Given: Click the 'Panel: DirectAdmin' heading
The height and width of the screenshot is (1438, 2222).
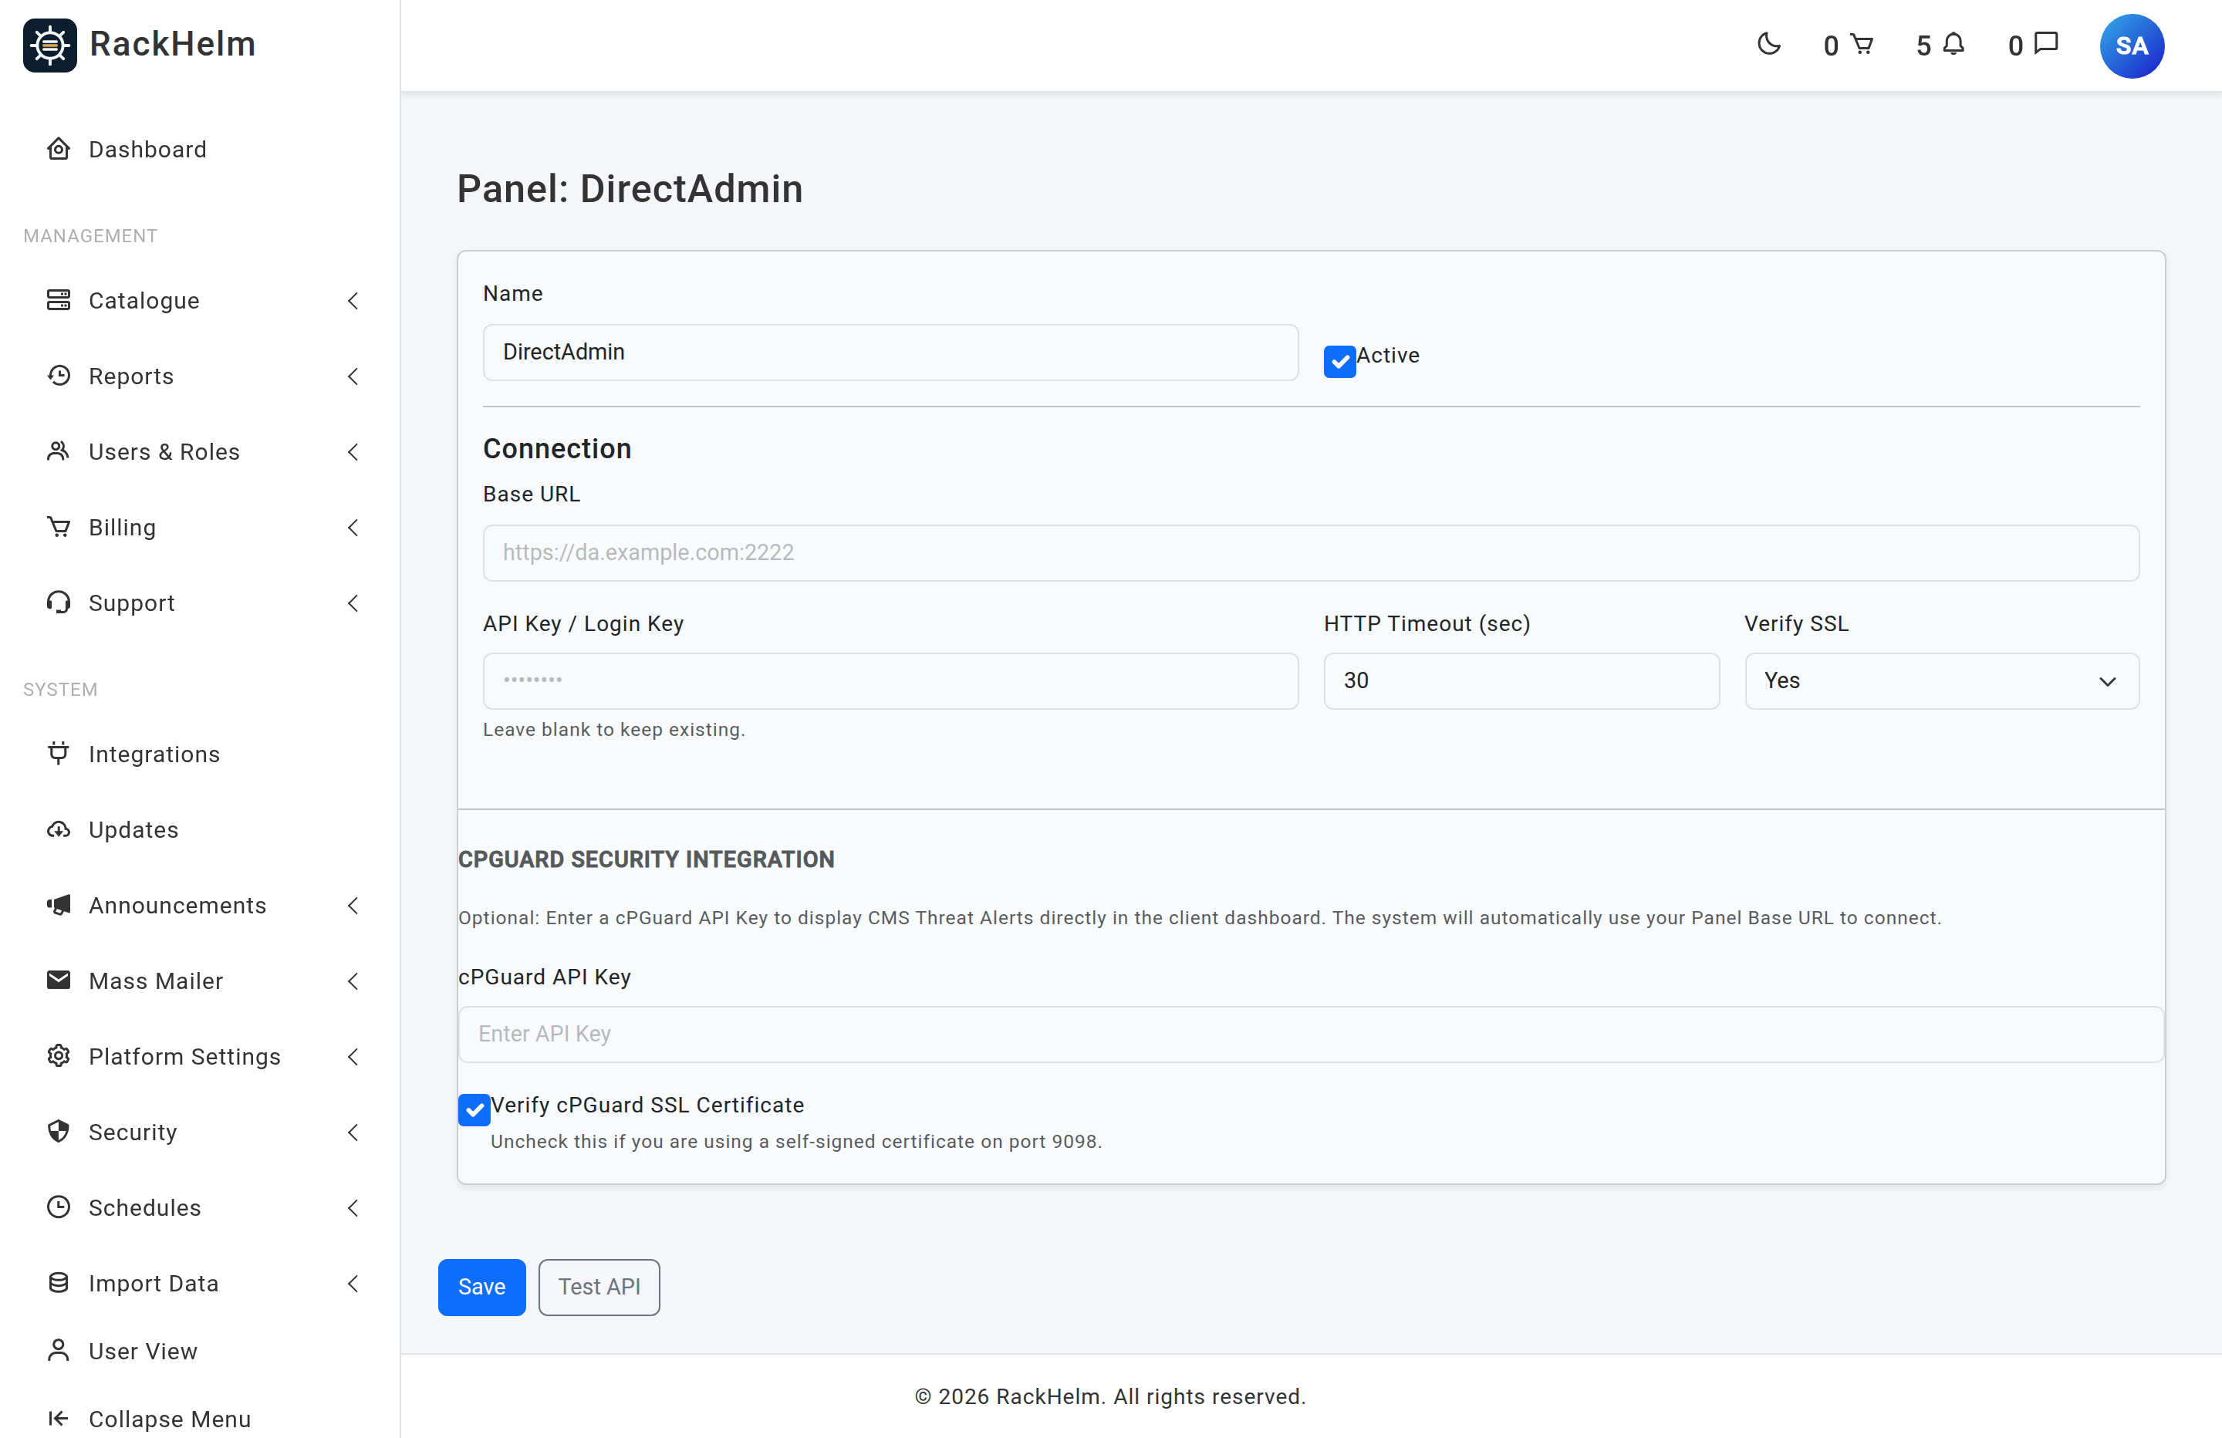Looking at the screenshot, I should tap(630, 188).
